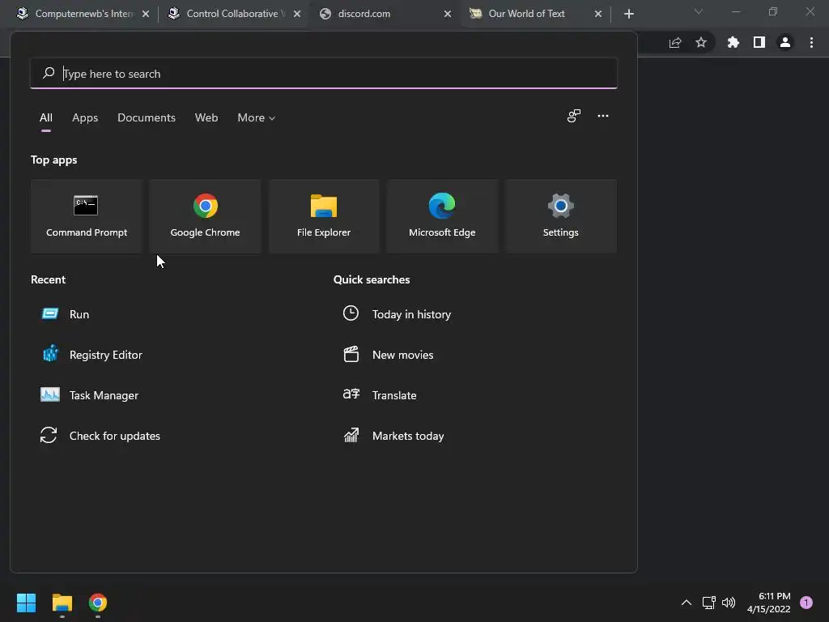Click the Windows Start button on taskbar
Image resolution: width=829 pixels, height=622 pixels.
(26, 603)
